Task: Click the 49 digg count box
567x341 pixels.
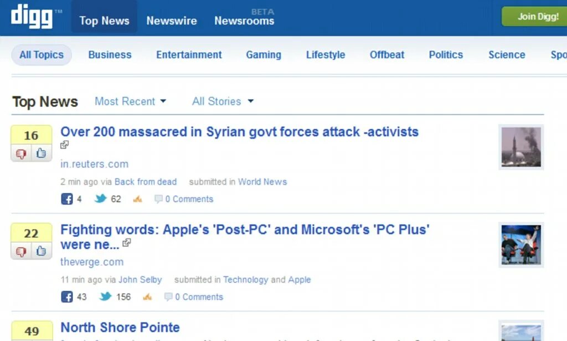Action: [32, 330]
